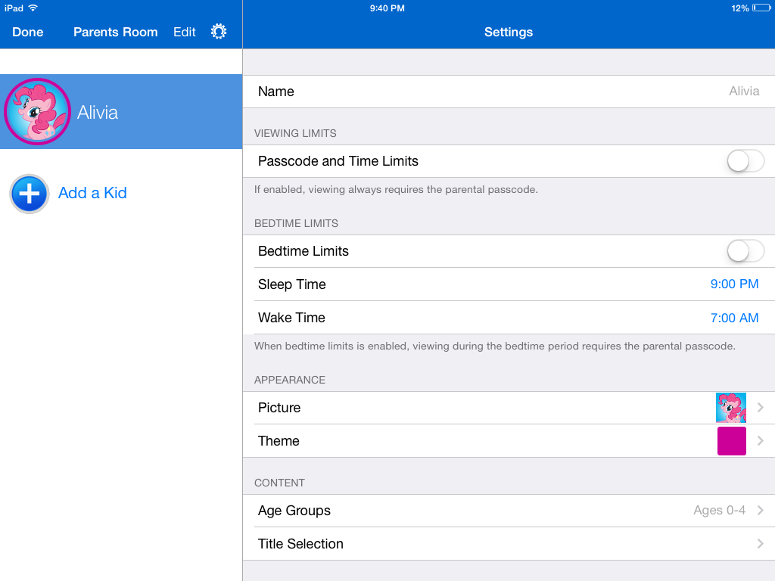Tap the Wi-Fi status icon

click(33, 8)
